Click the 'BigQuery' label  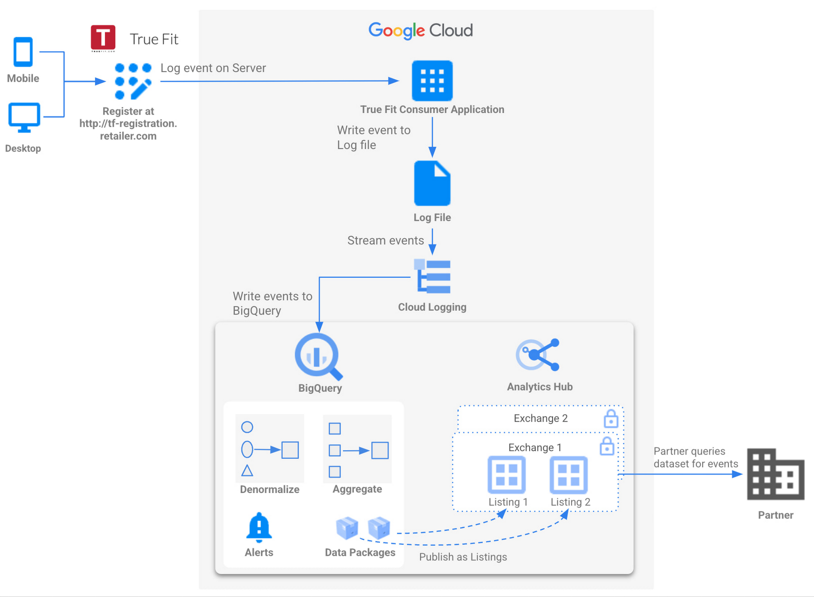(x=320, y=388)
